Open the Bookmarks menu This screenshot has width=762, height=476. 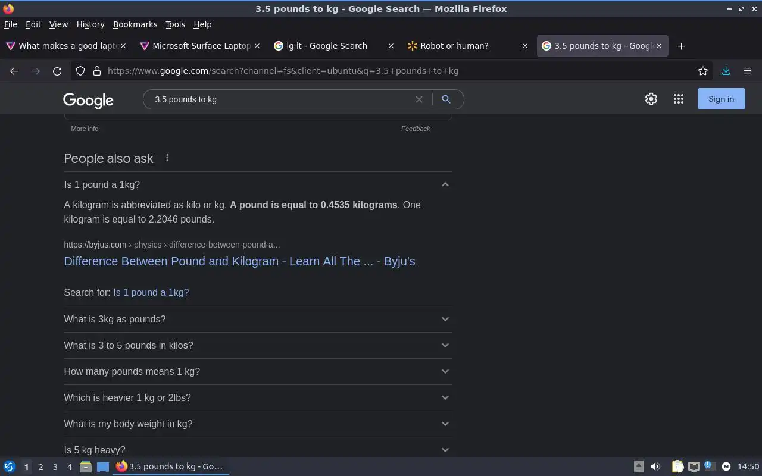point(135,24)
